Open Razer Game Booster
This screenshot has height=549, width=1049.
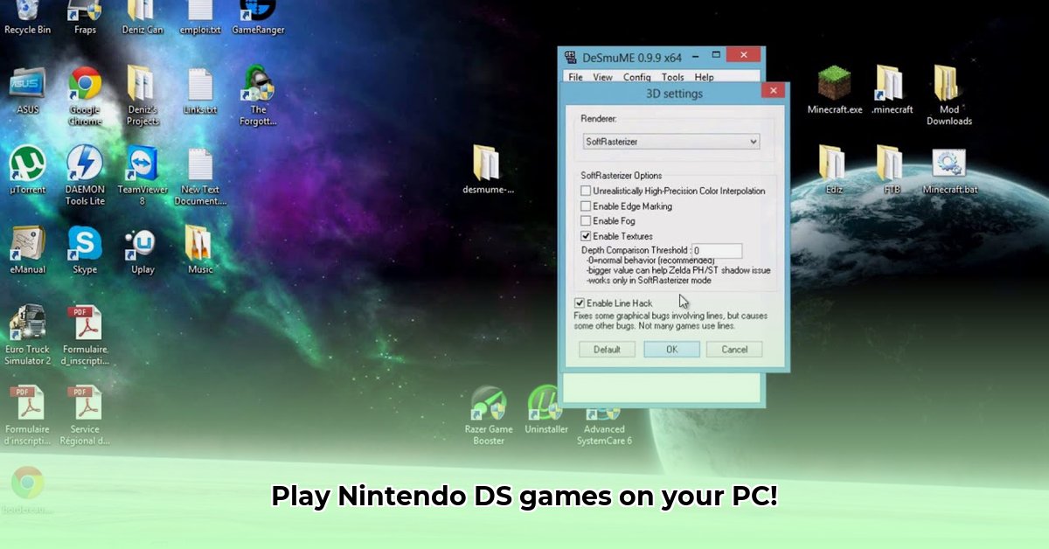489,405
